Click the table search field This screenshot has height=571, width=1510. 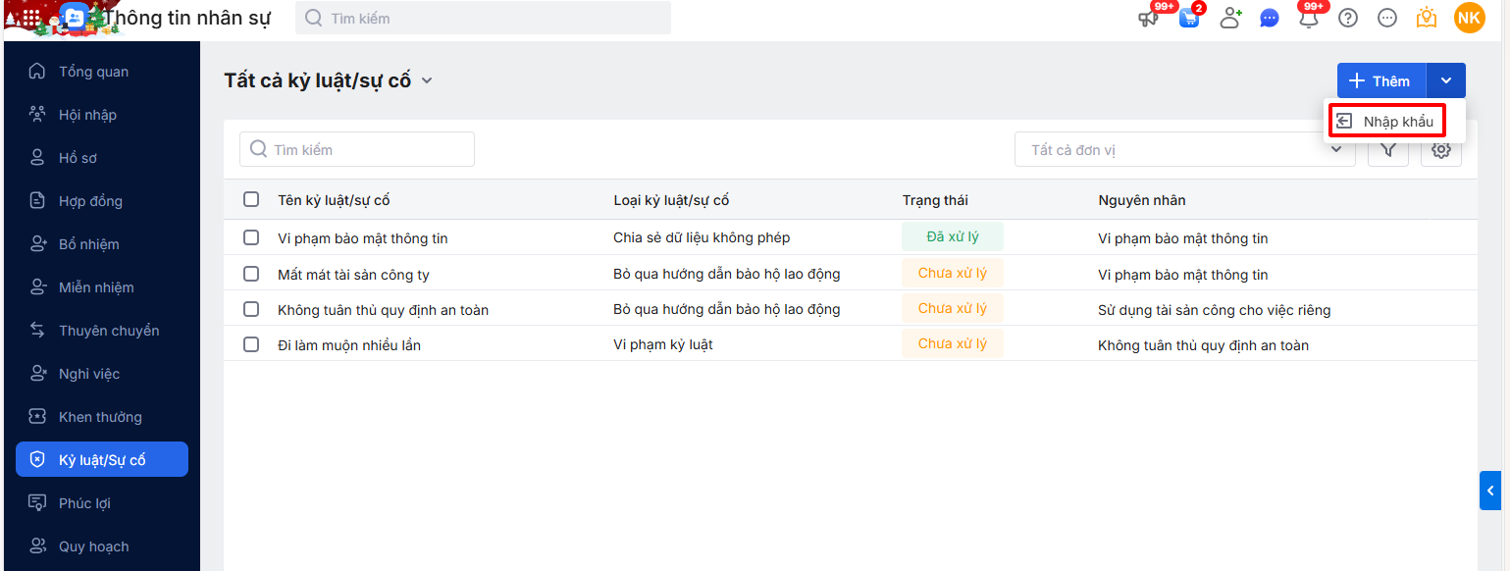click(x=357, y=150)
